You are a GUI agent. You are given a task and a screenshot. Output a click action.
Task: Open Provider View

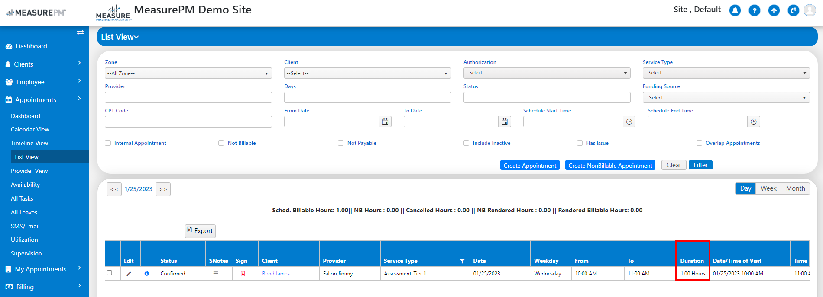pyautogui.click(x=29, y=171)
